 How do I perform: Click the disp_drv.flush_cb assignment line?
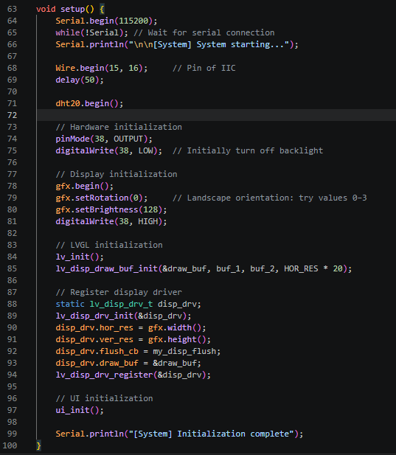point(138,352)
